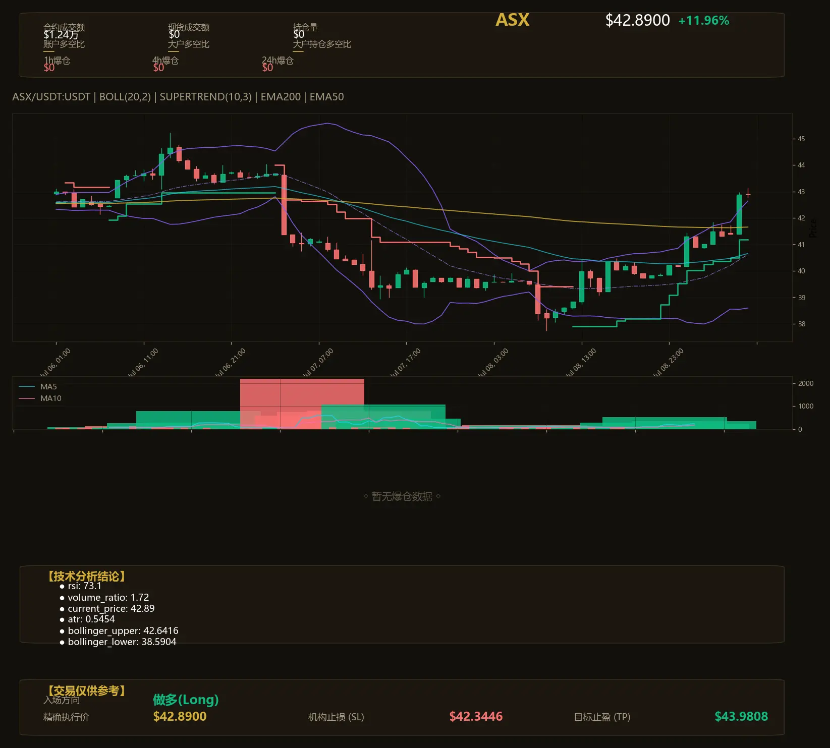Click the chart title ASX/USDT:USDT BOLL indicators
This screenshot has height=748, width=830.
point(178,97)
